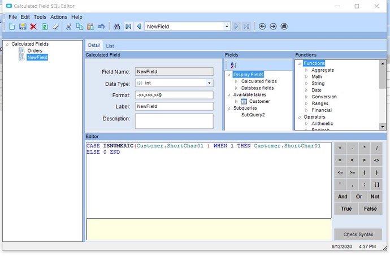Expand the String functions node

pos(306,84)
